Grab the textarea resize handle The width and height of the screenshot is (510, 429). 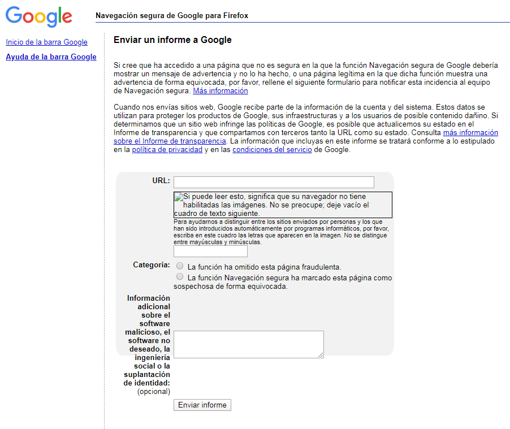click(x=321, y=355)
